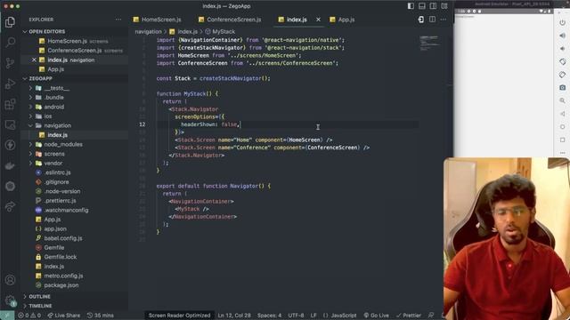Click the code minimap in editor

click(x=430, y=43)
